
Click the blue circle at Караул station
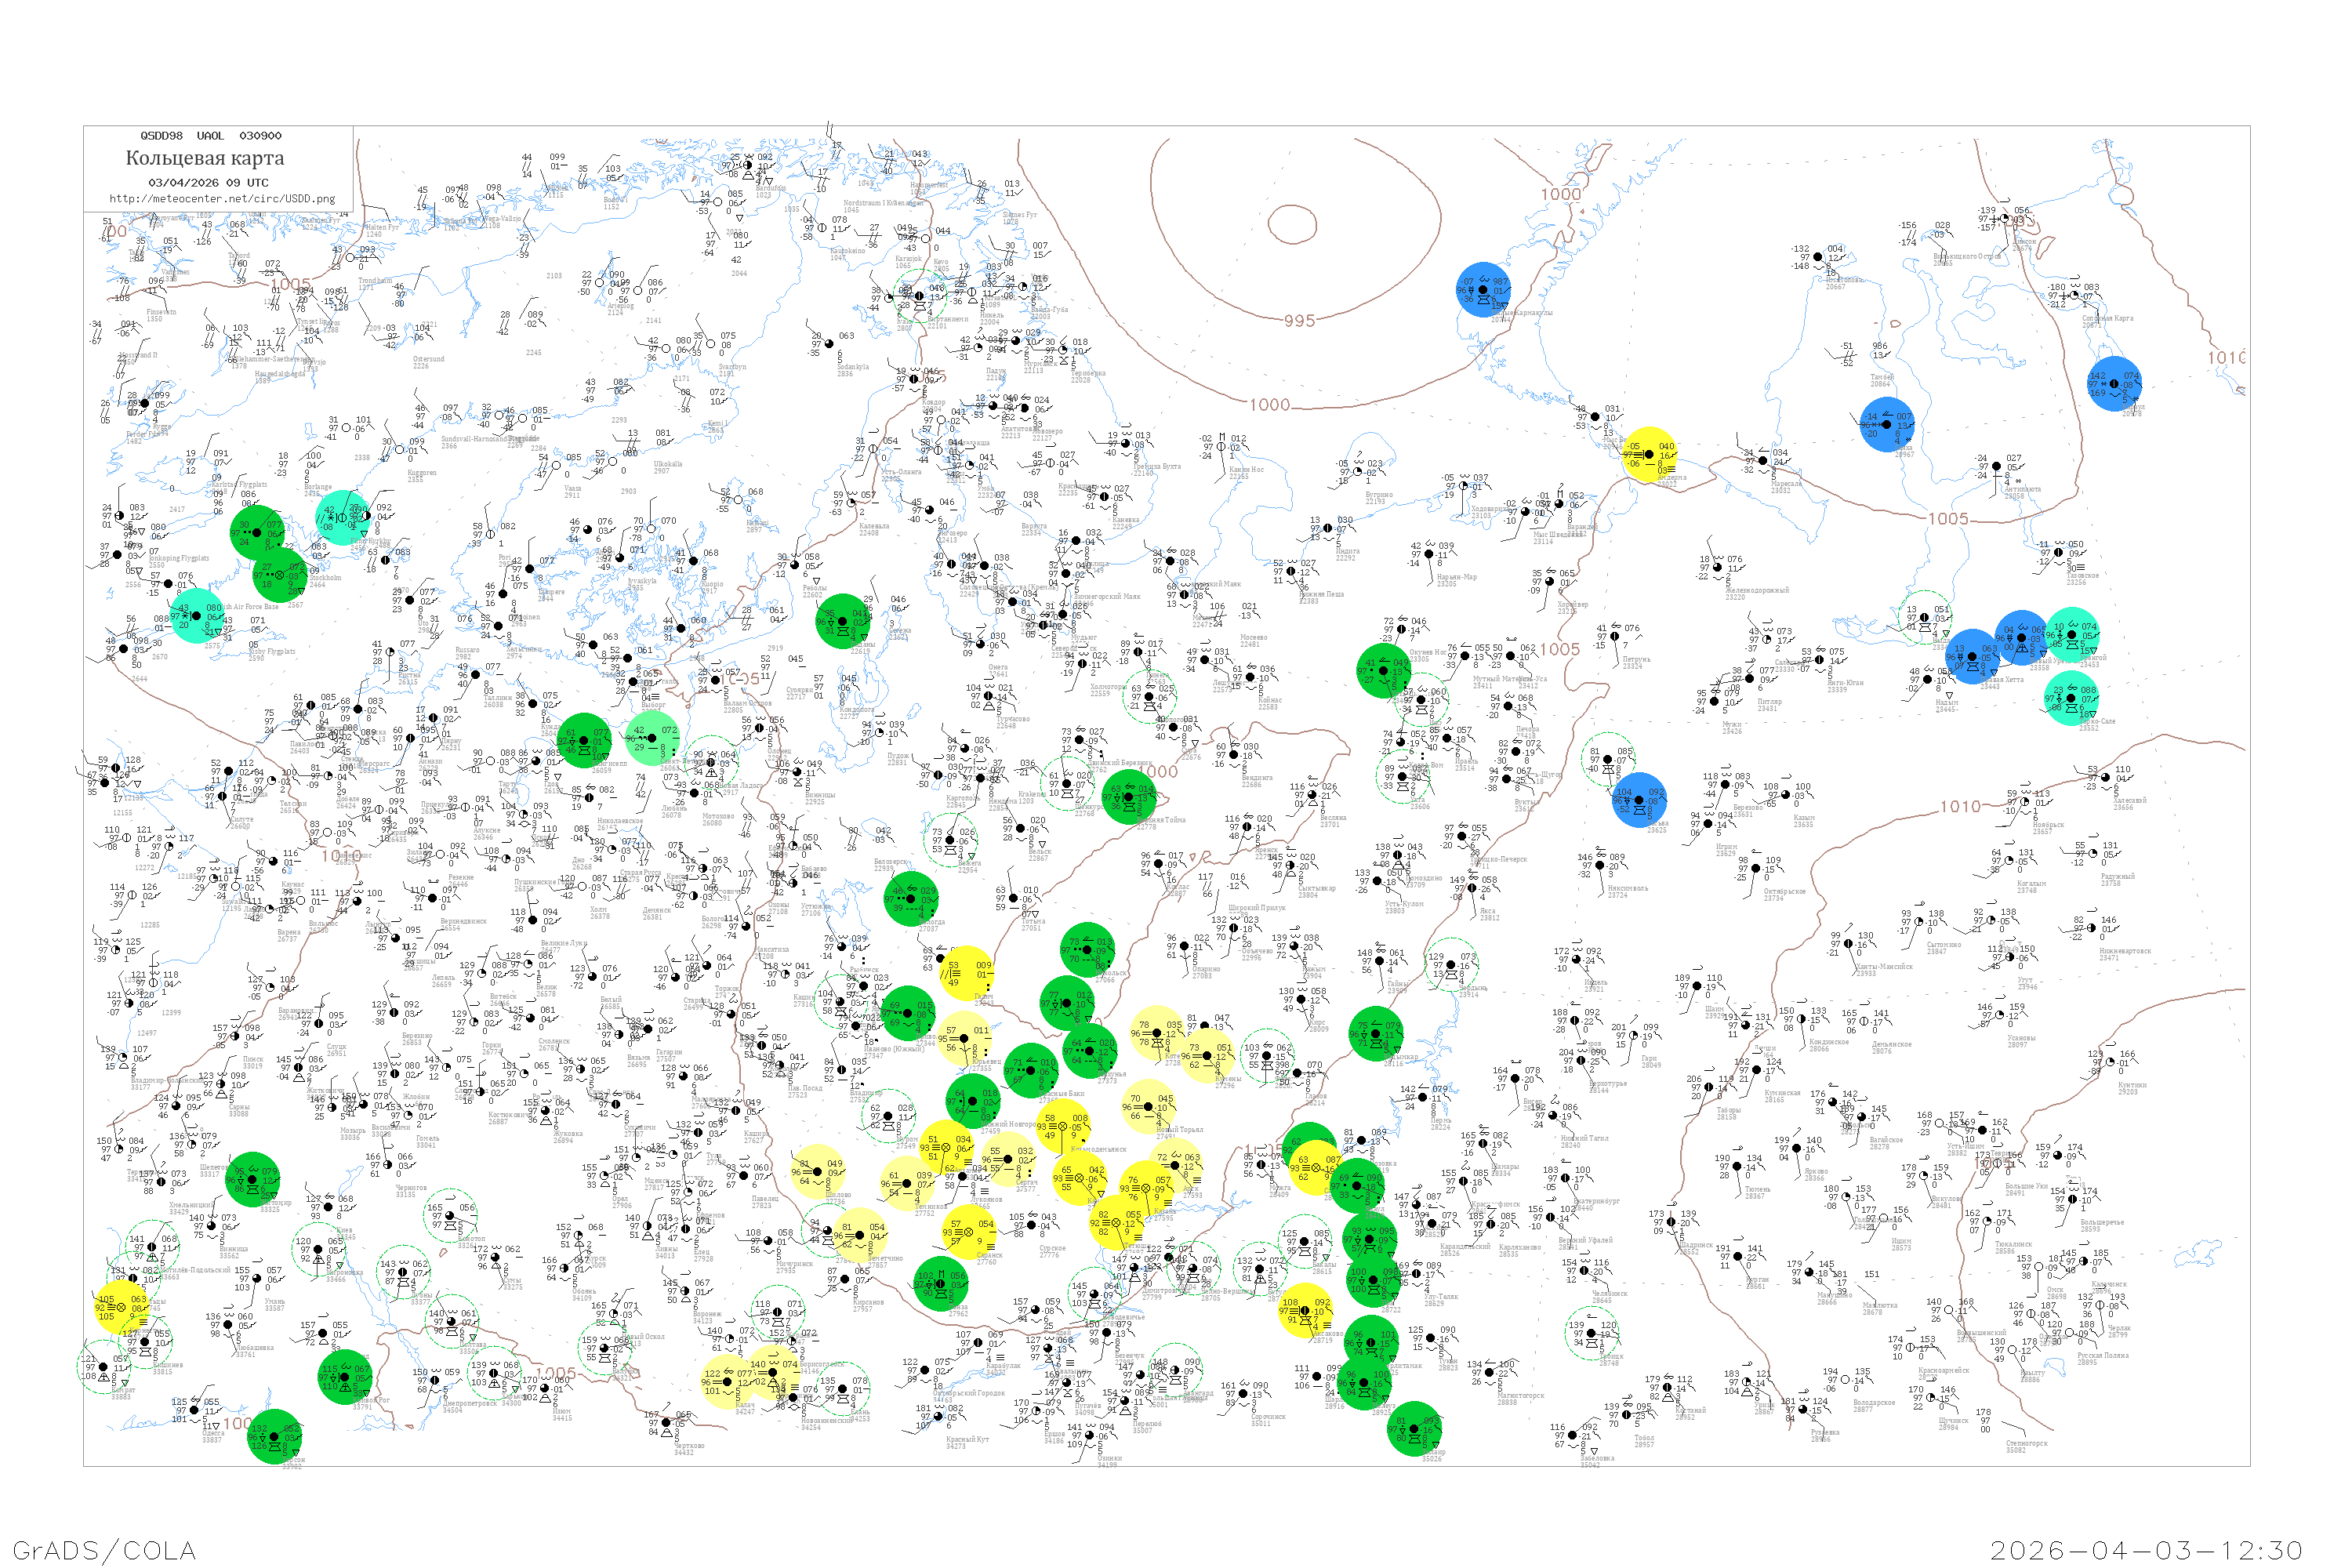pyautogui.click(x=2114, y=384)
